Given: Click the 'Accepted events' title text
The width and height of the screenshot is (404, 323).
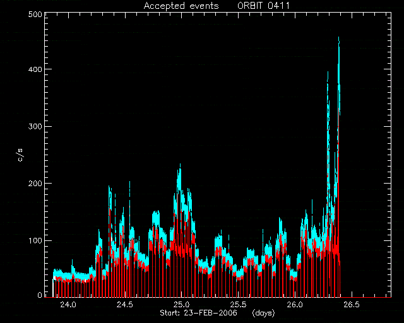Looking at the screenshot, I should coord(181,6).
